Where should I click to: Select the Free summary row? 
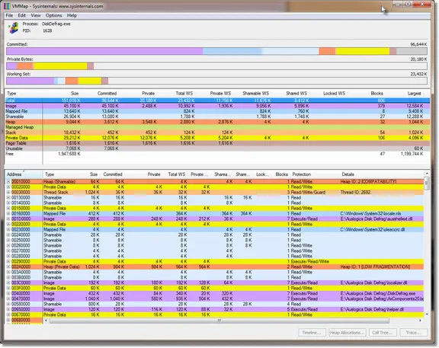click(217, 154)
